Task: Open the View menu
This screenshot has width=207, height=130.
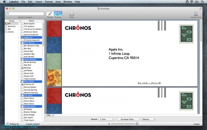Action: click(x=58, y=2)
